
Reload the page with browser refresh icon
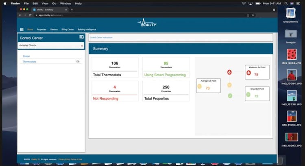pos(30,15)
